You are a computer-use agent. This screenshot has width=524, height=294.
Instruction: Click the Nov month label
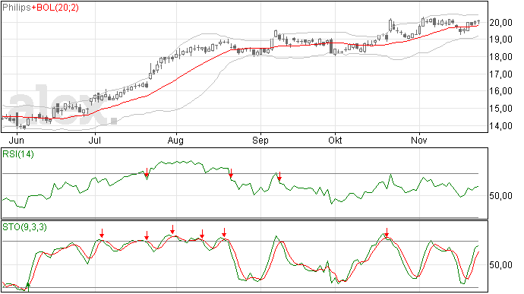[x=418, y=141]
